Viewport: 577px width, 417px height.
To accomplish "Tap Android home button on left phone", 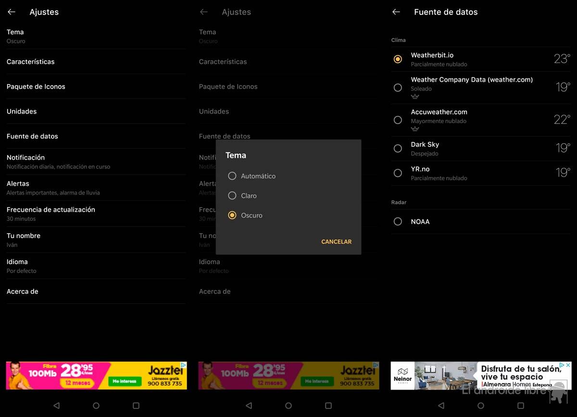I will pos(96,405).
